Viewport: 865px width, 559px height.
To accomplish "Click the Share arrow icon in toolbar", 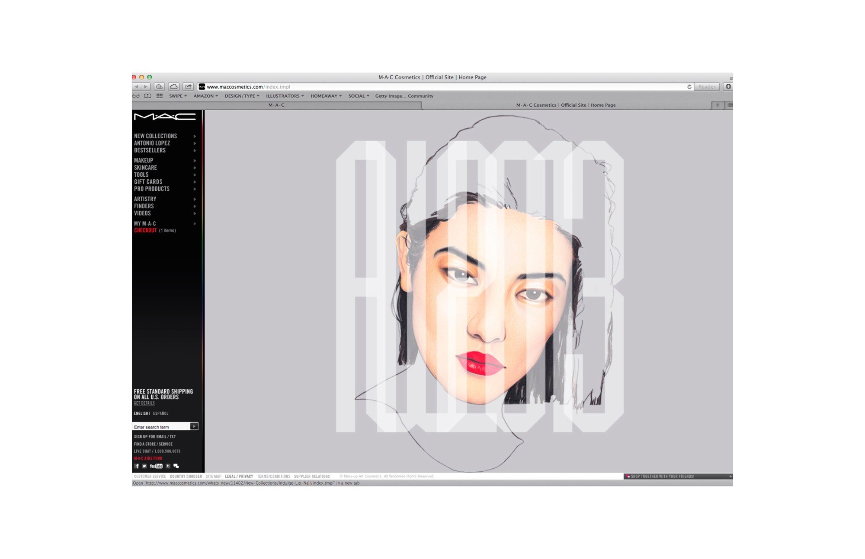I will [188, 87].
